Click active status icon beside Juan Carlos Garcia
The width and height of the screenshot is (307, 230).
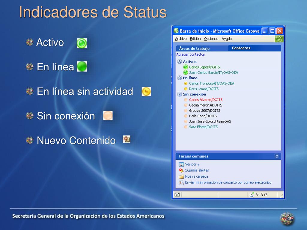tap(185, 72)
